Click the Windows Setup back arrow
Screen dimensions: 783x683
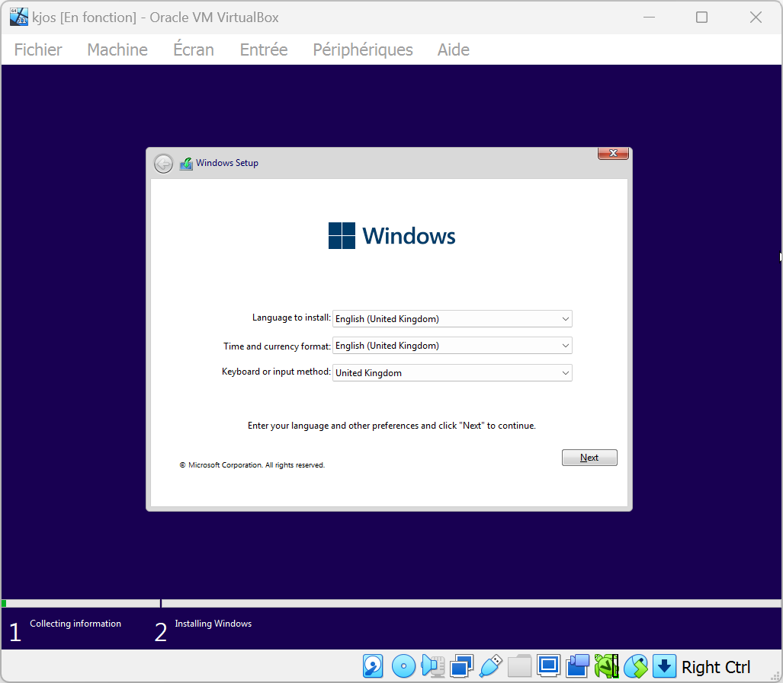point(163,164)
